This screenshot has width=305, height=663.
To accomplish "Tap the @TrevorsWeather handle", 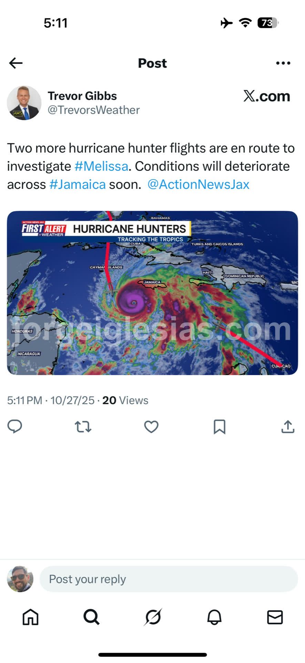I will coord(94,110).
